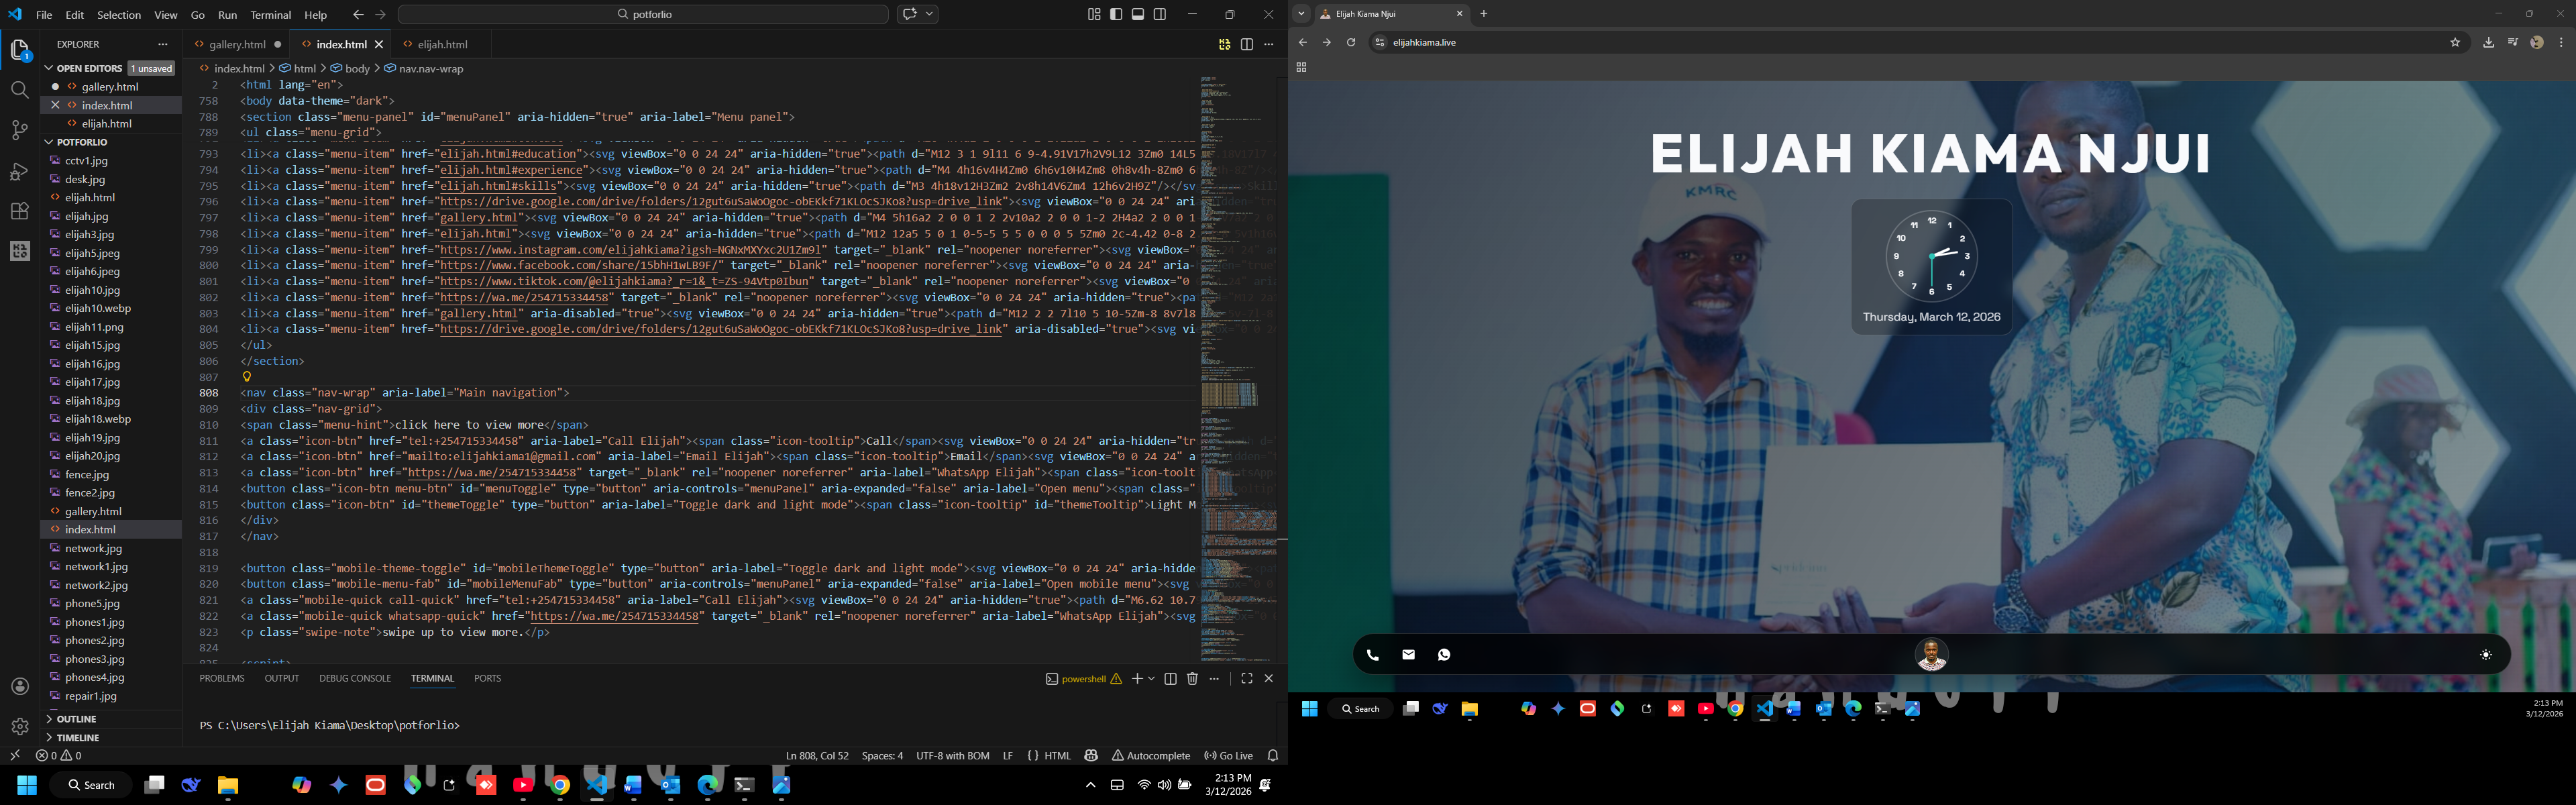Open the new terminal launch profile dropdown
This screenshot has height=805, width=2576.
click(1152, 679)
